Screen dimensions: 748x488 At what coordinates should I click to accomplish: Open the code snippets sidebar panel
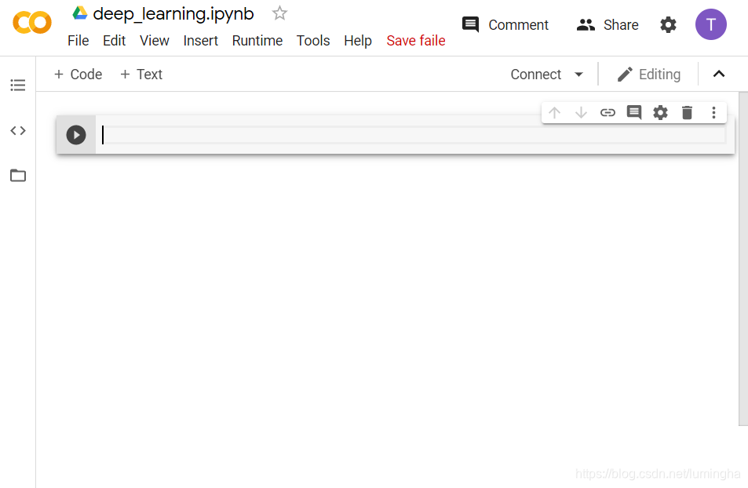click(17, 130)
